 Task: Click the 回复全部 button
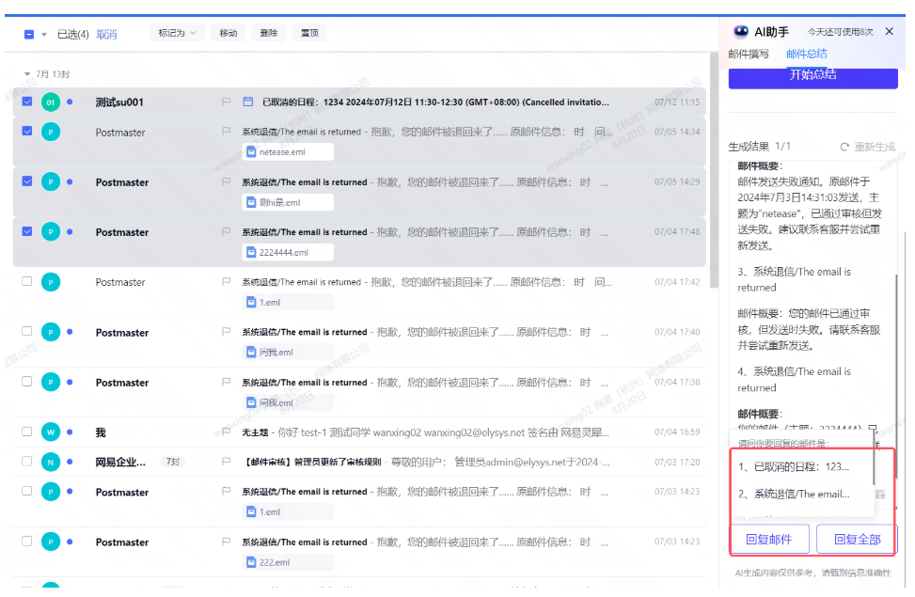(856, 540)
